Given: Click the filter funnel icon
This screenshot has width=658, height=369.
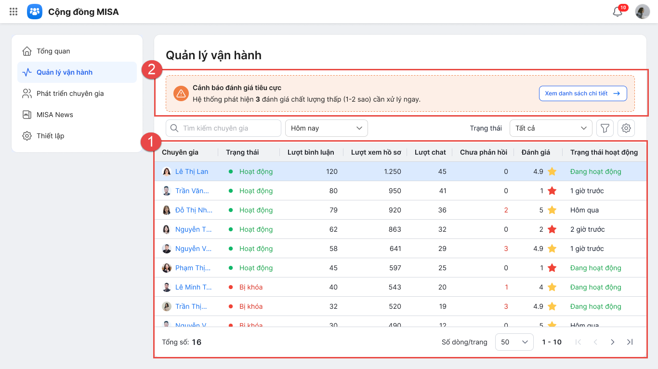Looking at the screenshot, I should tap(605, 128).
